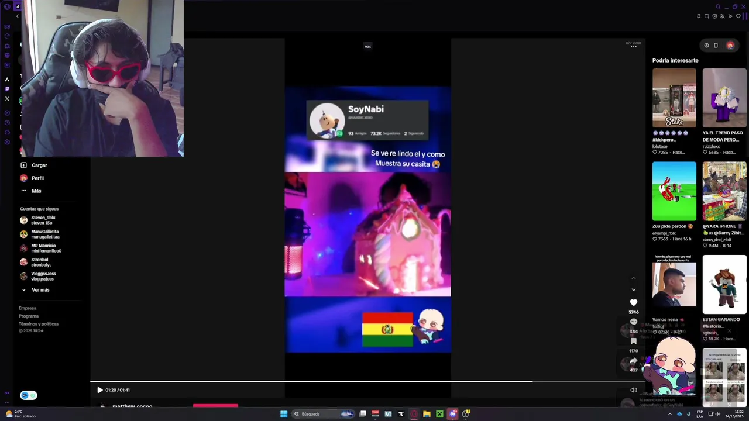Click the taskbar Búsqueda search box
The height and width of the screenshot is (421, 749).
point(324,414)
